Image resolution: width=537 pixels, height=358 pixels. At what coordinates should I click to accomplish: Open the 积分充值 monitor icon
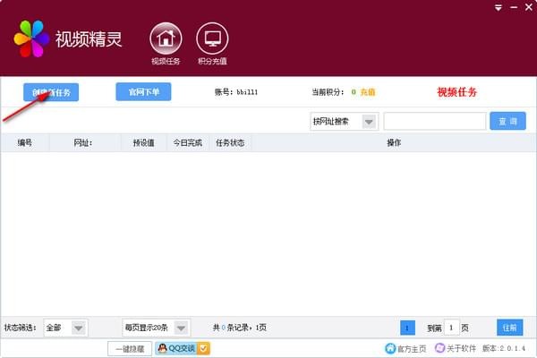point(212,38)
